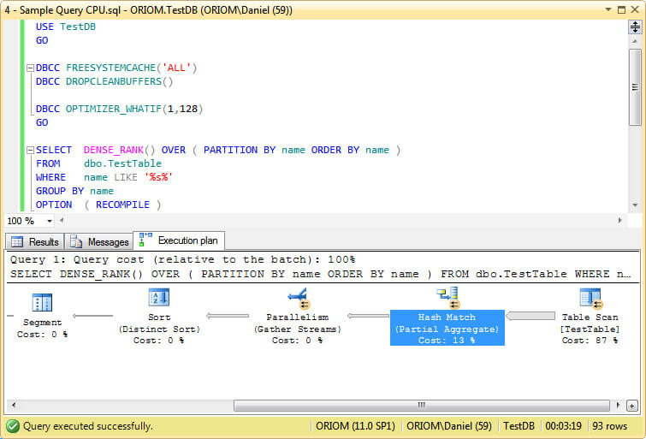Screen dimensions: 646x439
Task: Click the editor horizontal scroll right arrow
Action: pyautogui.click(x=620, y=221)
